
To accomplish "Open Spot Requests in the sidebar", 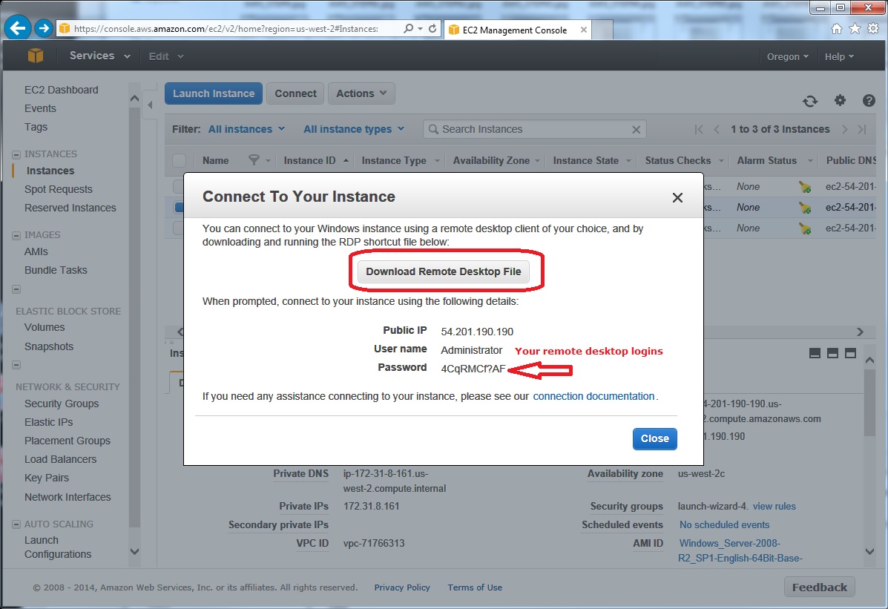I will [x=59, y=189].
